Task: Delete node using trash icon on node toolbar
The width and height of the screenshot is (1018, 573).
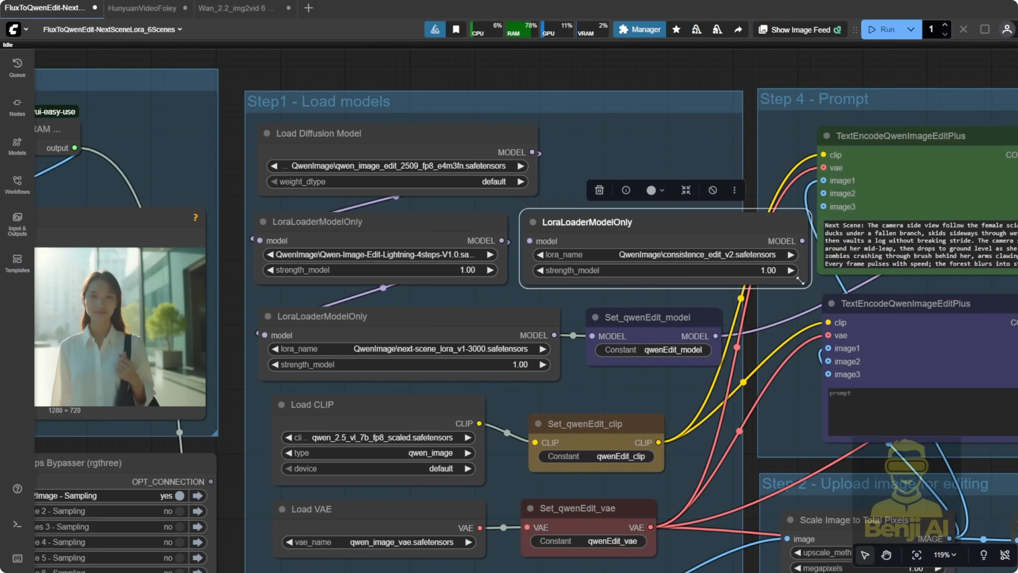Action: point(599,190)
